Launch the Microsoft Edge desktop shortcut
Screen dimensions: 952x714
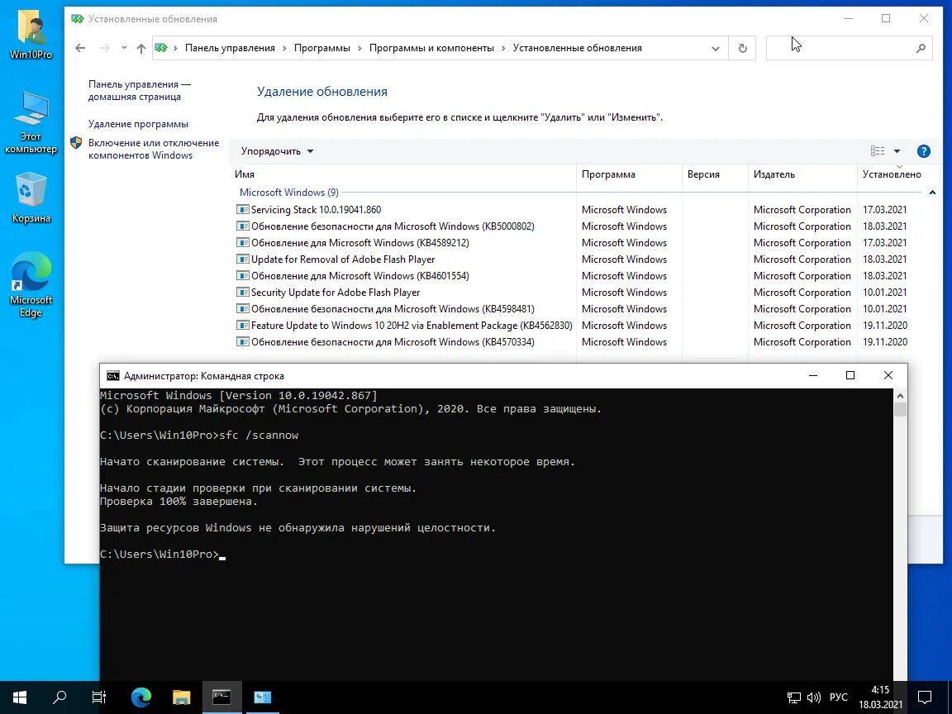31,284
